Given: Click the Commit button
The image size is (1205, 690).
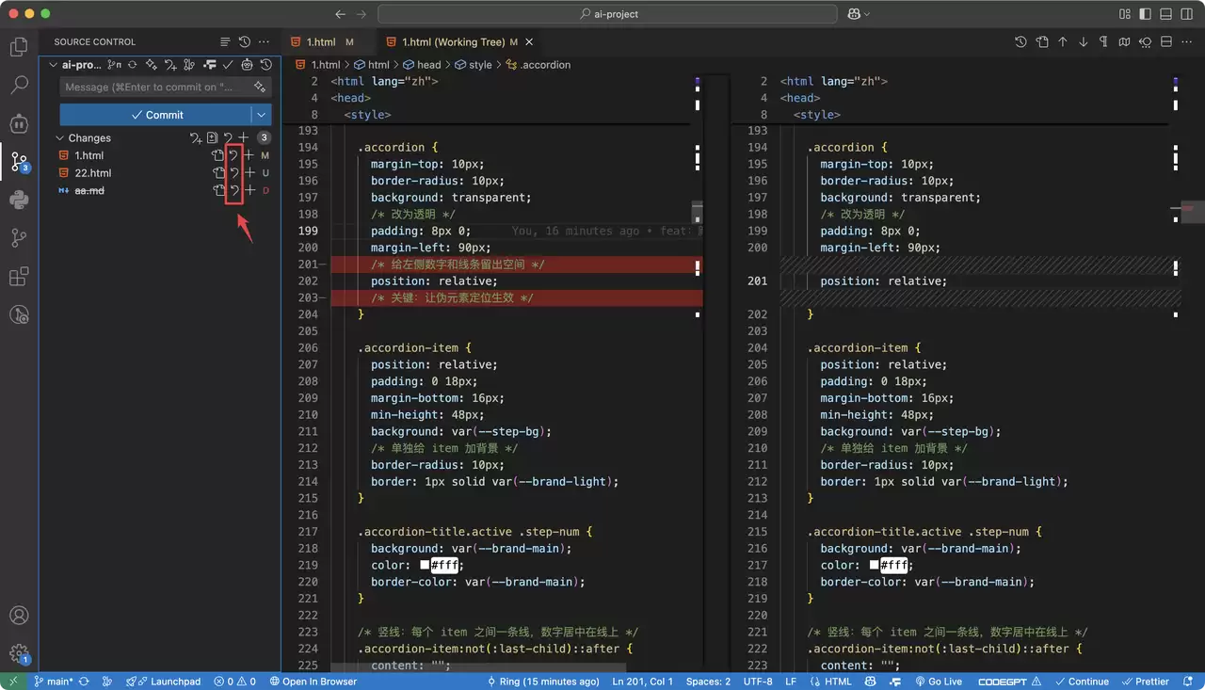Looking at the screenshot, I should pyautogui.click(x=156, y=115).
